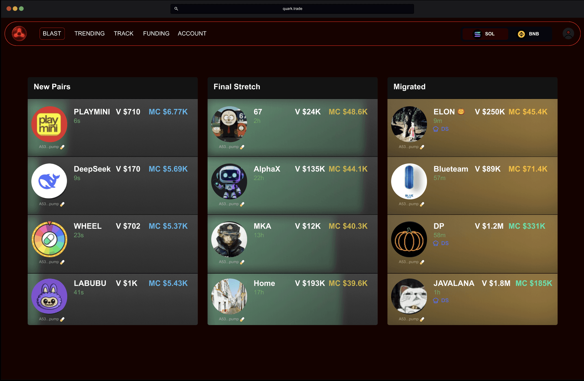The image size is (584, 381).
Task: Click the pump pill icon under PLAYMINI
Action: (x=62, y=147)
